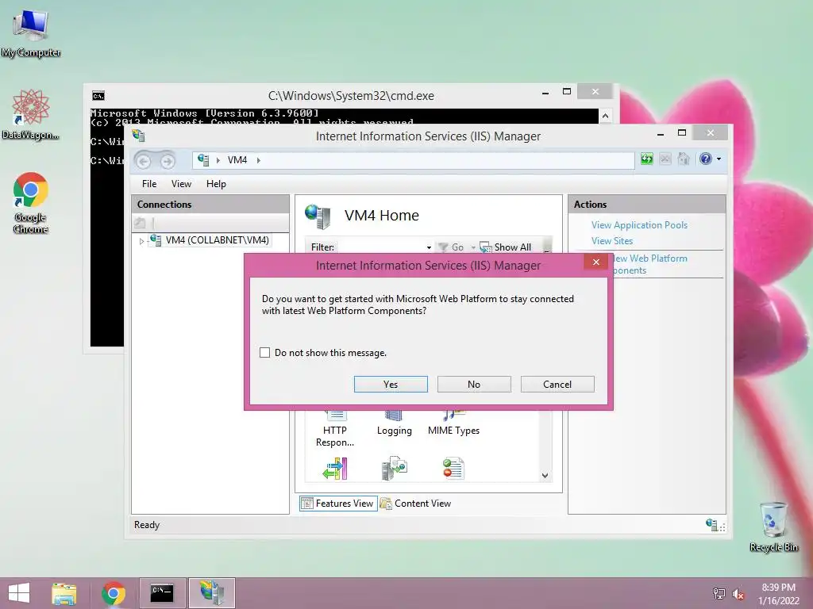This screenshot has width=813, height=609.
Task: Click the IIS Manager Forward navigation arrow
Action: [167, 162]
